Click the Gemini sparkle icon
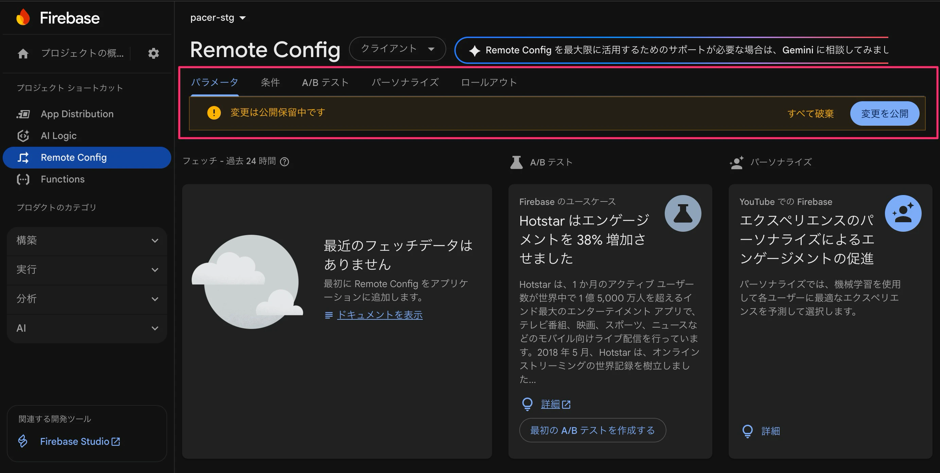The width and height of the screenshot is (940, 473). point(474,50)
